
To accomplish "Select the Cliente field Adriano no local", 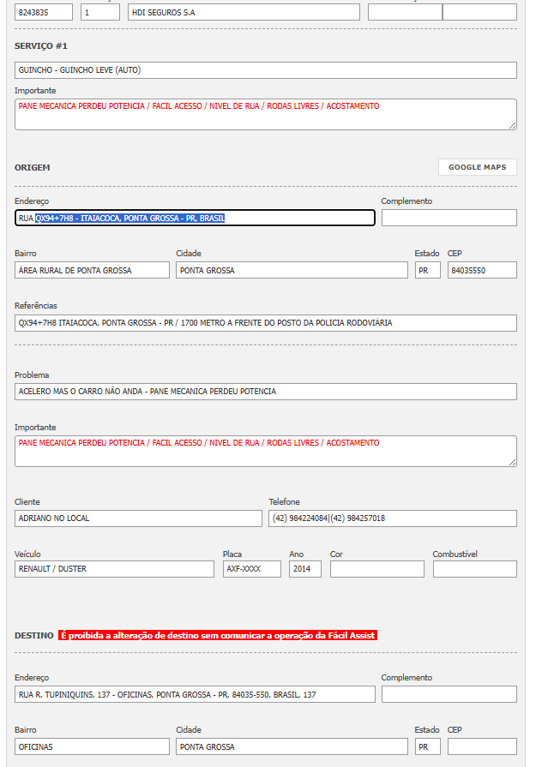I will 138,518.
